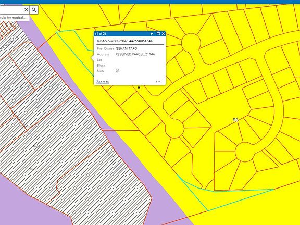Clear the search box with X
The height and width of the screenshot is (225, 300).
pos(26,10)
